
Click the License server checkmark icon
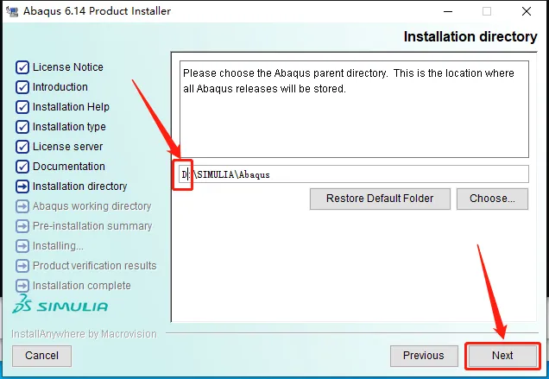pyautogui.click(x=22, y=147)
